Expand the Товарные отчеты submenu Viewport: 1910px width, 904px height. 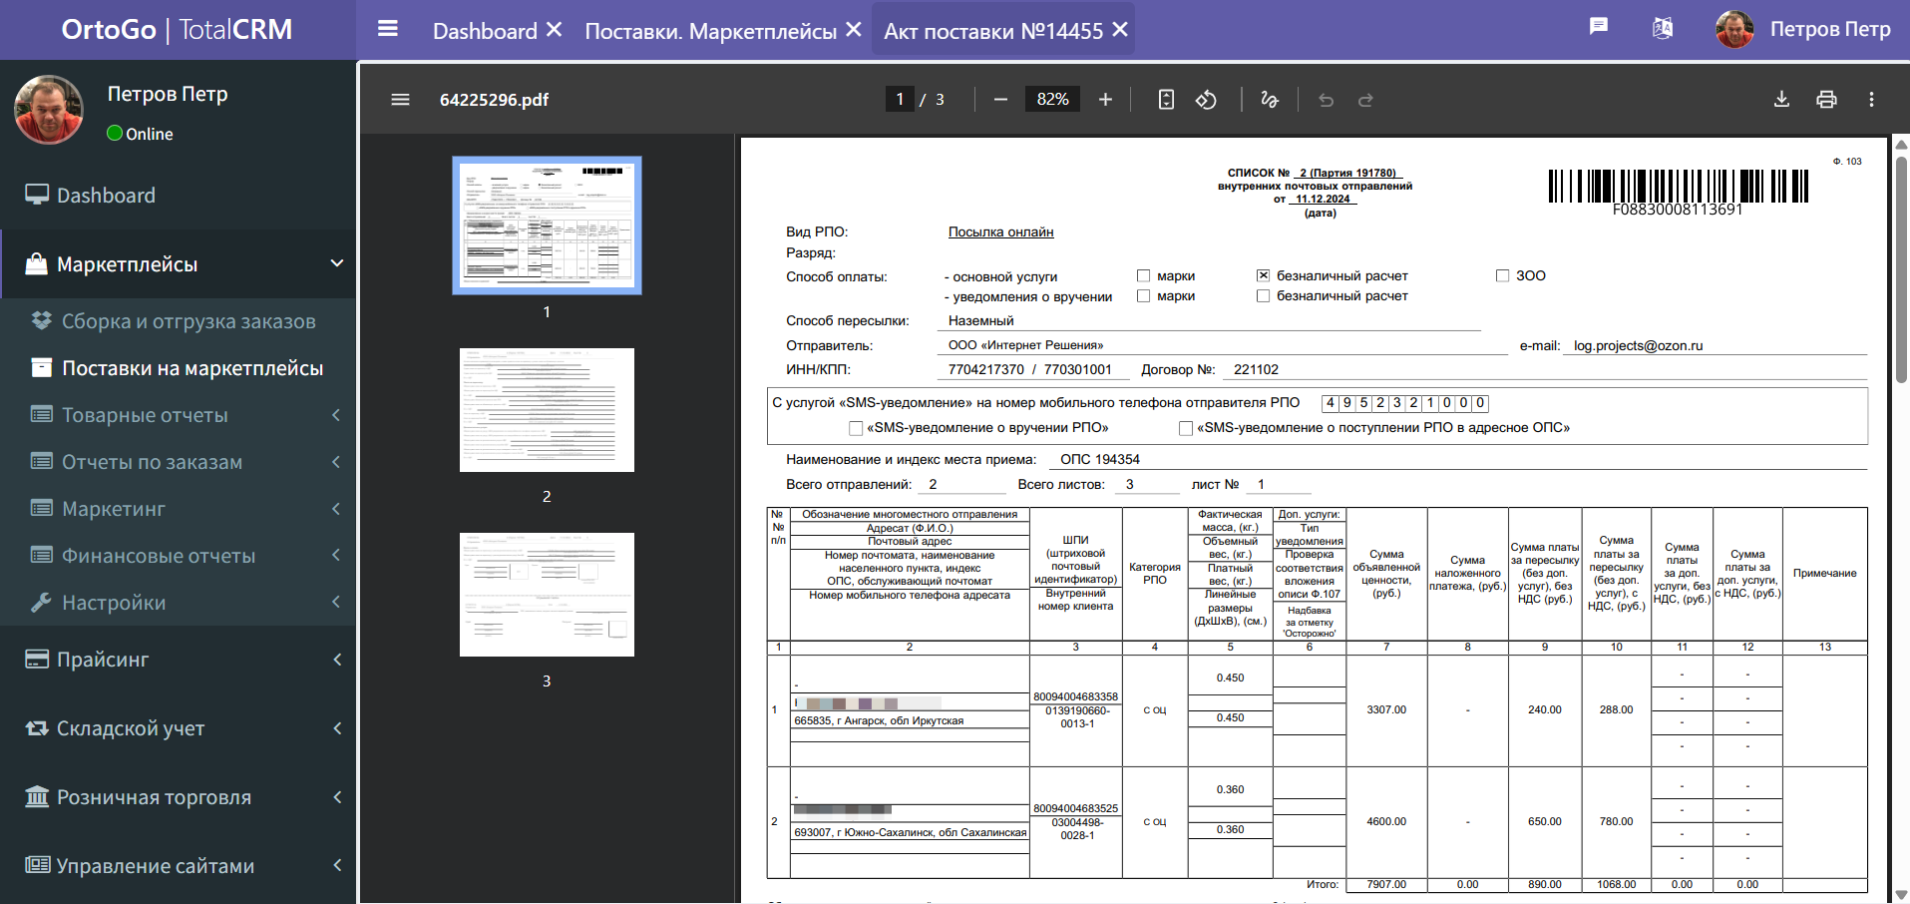(x=178, y=415)
